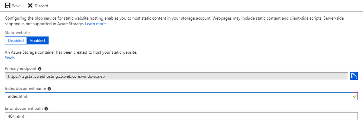Click the Error document path label
363x127 pixels.
[x=24, y=108]
